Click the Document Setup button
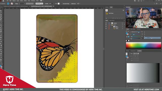 (66, 4)
